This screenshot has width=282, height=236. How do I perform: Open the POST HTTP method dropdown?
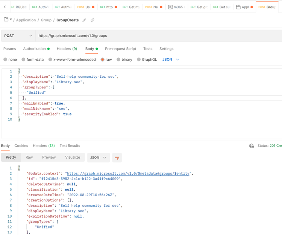(18, 36)
